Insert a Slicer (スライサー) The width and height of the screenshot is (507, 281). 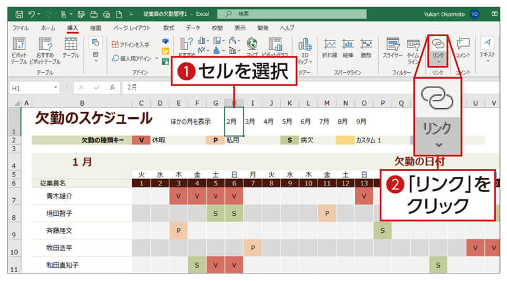393,48
